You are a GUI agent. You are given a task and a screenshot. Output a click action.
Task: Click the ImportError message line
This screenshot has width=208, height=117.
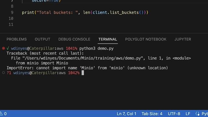(x=87, y=68)
